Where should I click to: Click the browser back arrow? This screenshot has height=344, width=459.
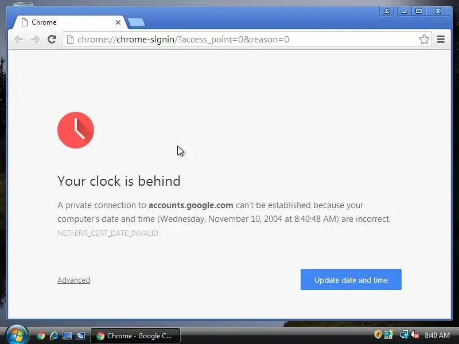[19, 39]
